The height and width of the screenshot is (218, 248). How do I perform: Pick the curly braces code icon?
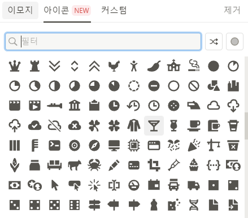214,165
